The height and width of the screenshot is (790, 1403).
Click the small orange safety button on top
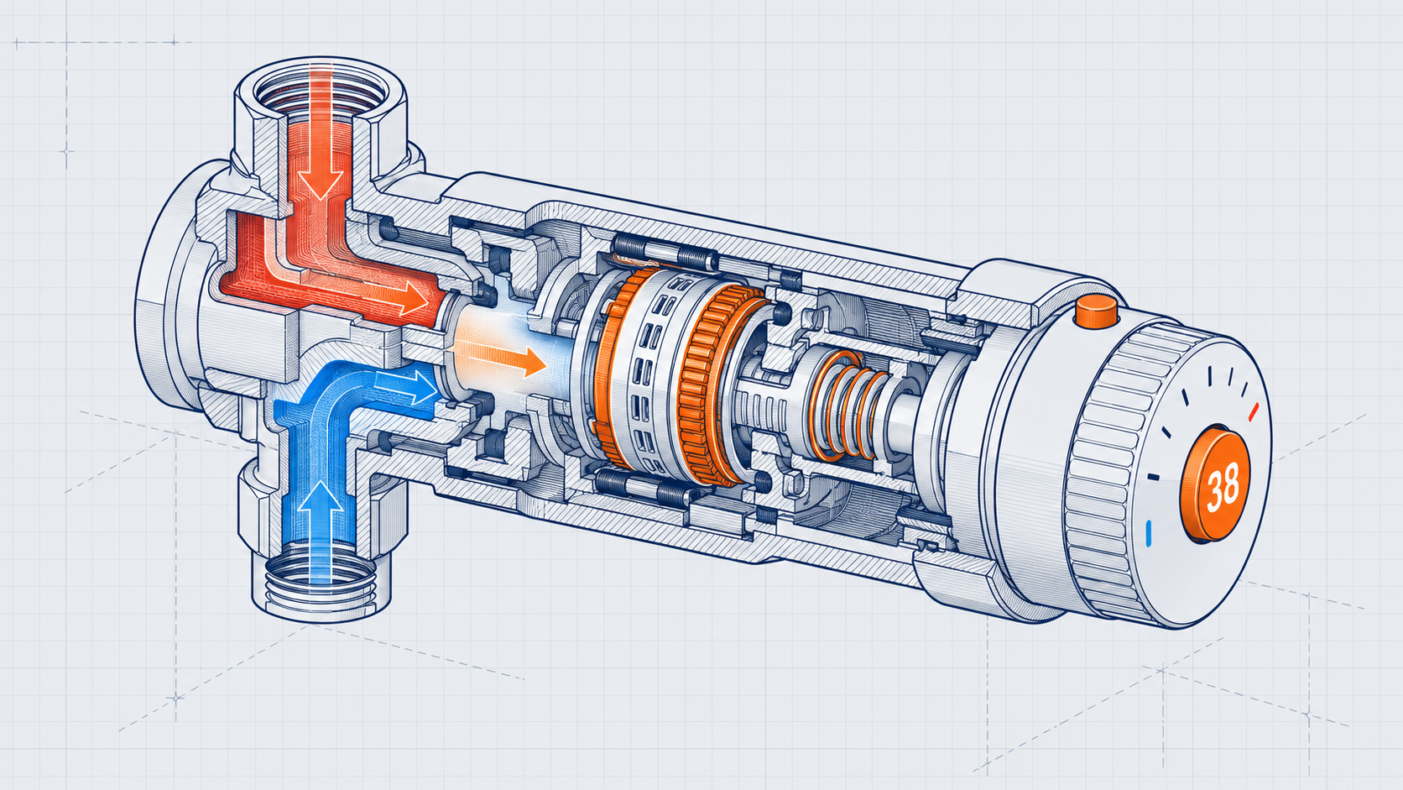1097,311
